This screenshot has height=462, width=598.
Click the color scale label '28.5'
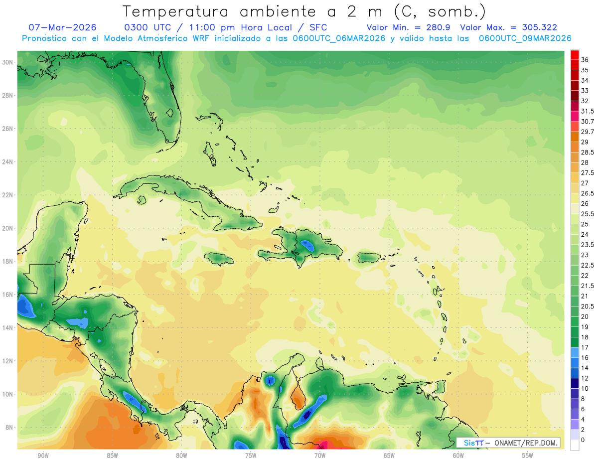[x=588, y=152]
